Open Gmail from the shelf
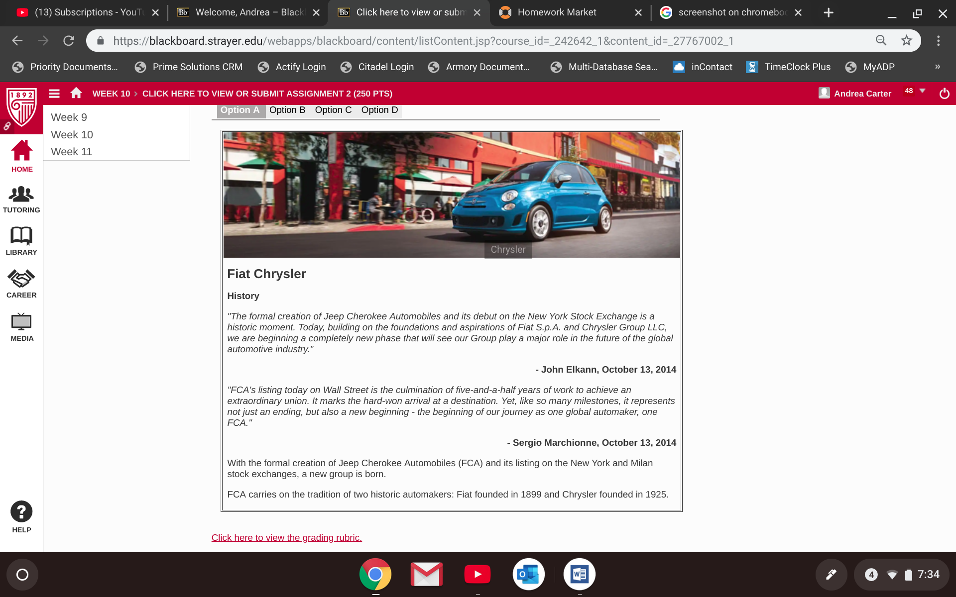Image resolution: width=956 pixels, height=597 pixels. [x=427, y=574]
